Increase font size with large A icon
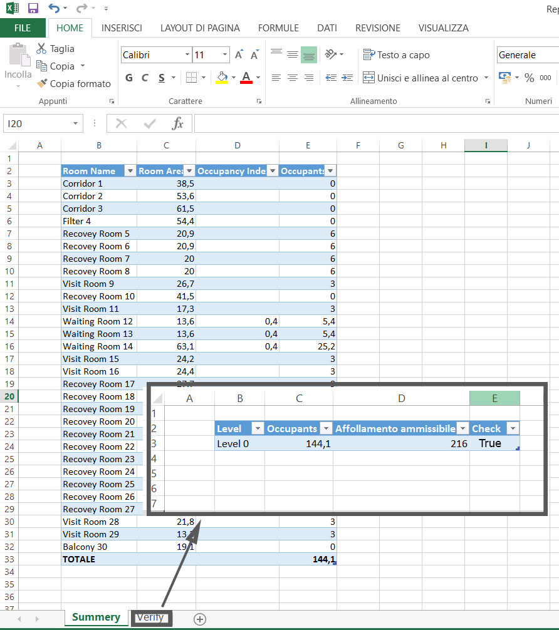This screenshot has height=630, width=559. coord(239,55)
